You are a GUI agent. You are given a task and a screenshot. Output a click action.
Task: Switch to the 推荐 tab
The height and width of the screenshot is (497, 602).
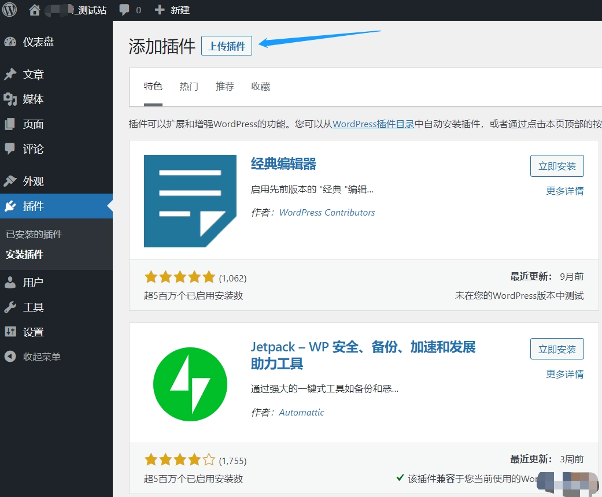tap(224, 87)
